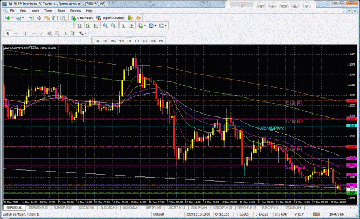Switch chart to Candlesticks mode
Screen dimensions: 360x219
click(88, 26)
